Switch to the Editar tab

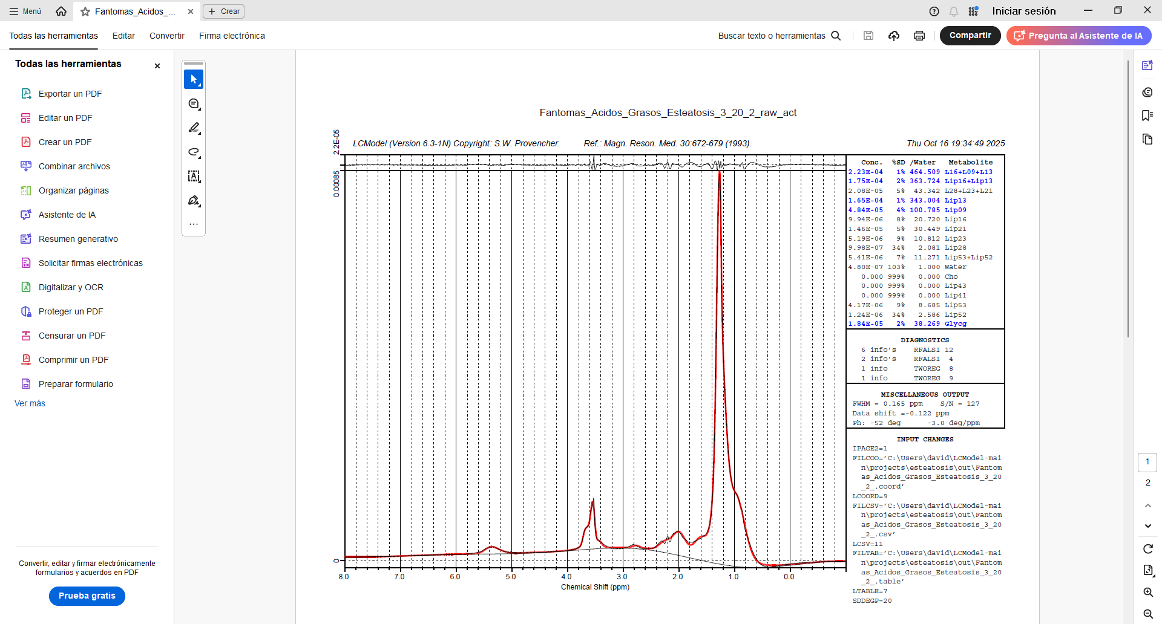coord(123,36)
